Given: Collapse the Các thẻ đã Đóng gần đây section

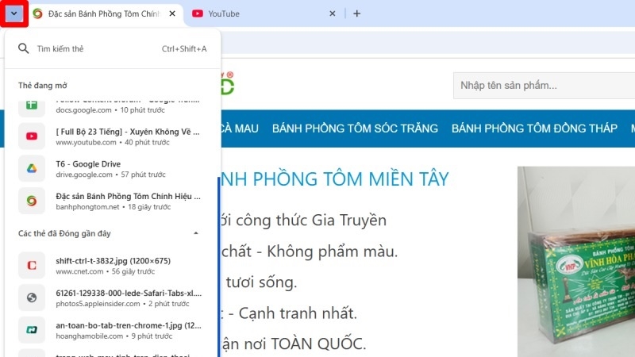Looking at the screenshot, I should click(196, 233).
